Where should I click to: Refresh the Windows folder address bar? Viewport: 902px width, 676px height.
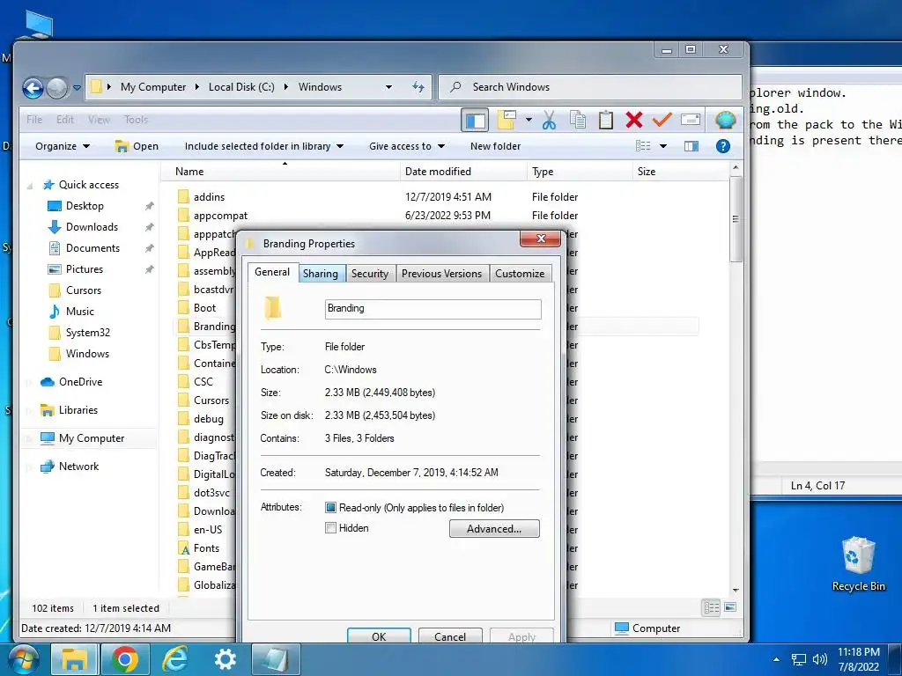pyautogui.click(x=418, y=87)
